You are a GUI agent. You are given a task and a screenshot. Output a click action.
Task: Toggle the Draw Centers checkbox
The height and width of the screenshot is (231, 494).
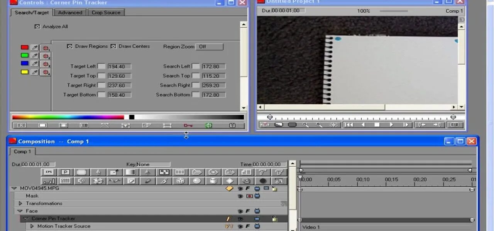pos(113,46)
